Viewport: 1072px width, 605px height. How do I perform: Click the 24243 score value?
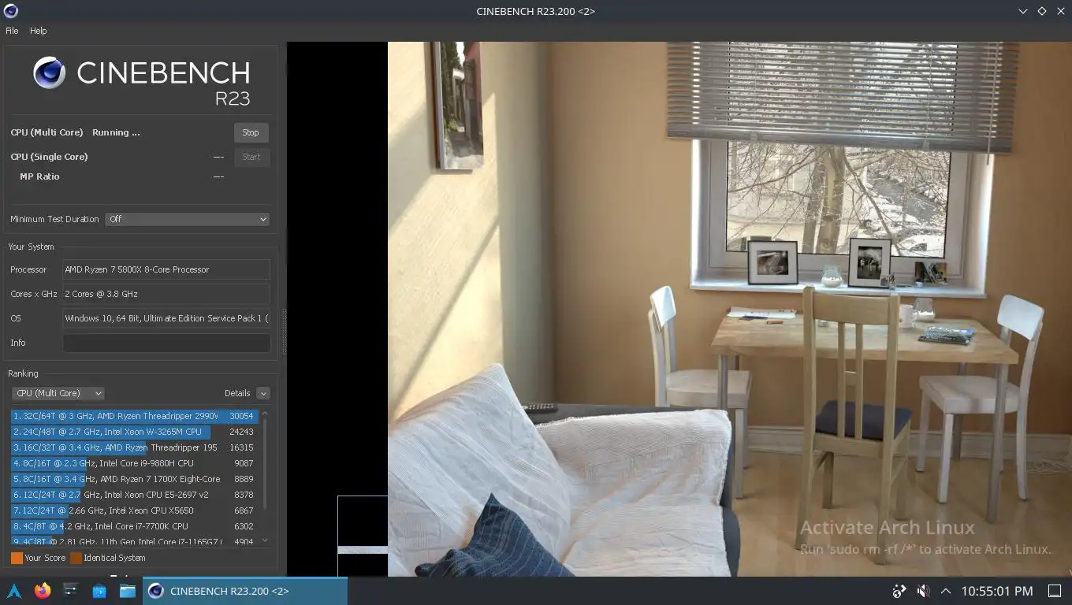[241, 432]
